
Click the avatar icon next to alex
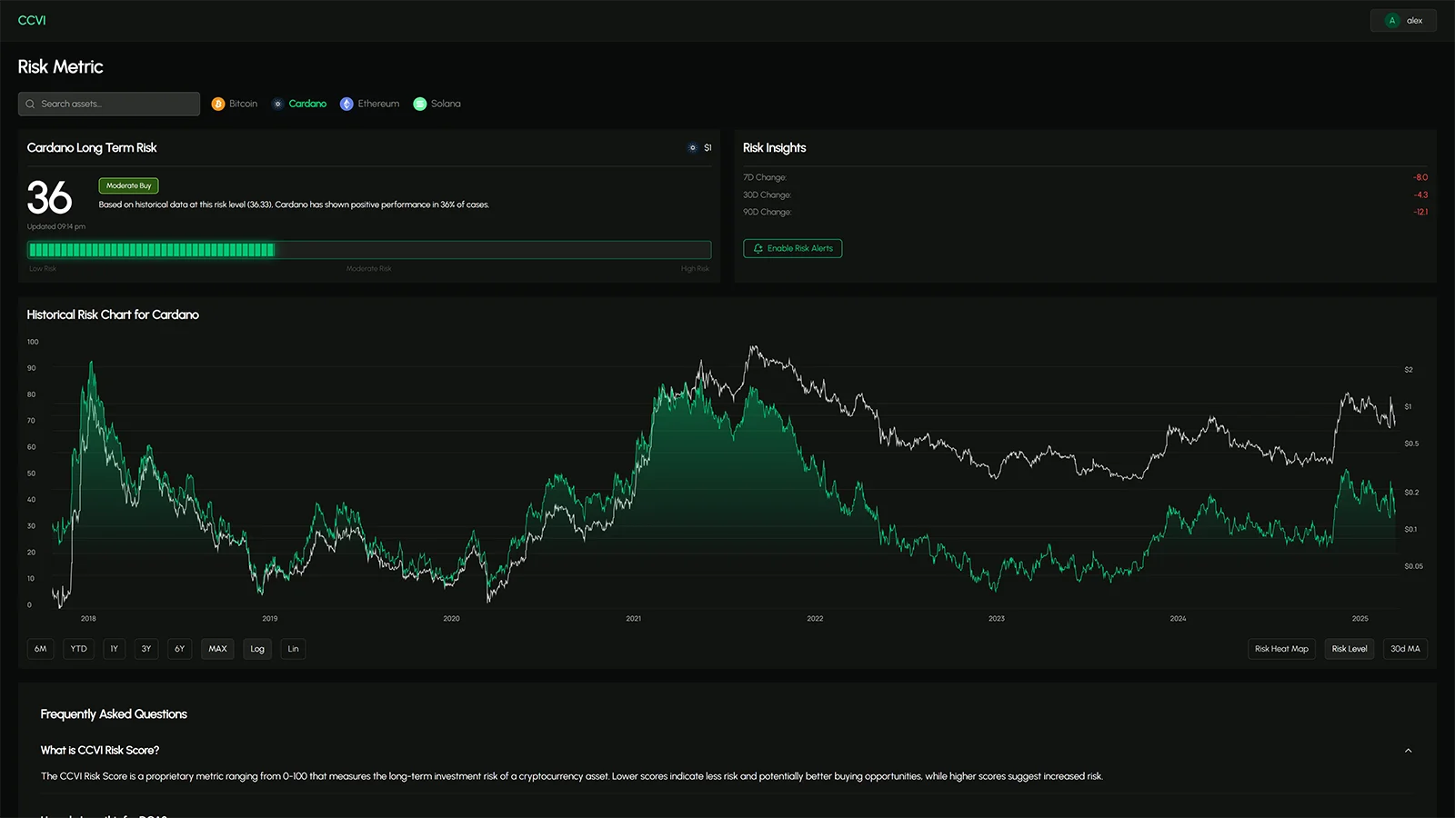click(x=1390, y=20)
